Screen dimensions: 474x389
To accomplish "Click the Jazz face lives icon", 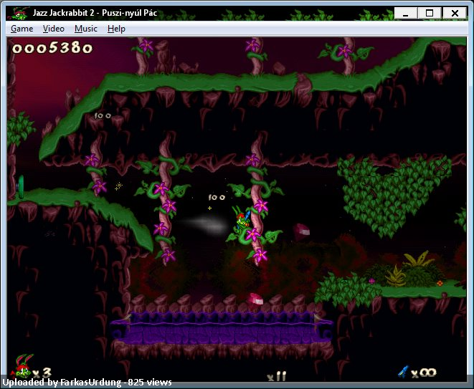I will [22, 370].
